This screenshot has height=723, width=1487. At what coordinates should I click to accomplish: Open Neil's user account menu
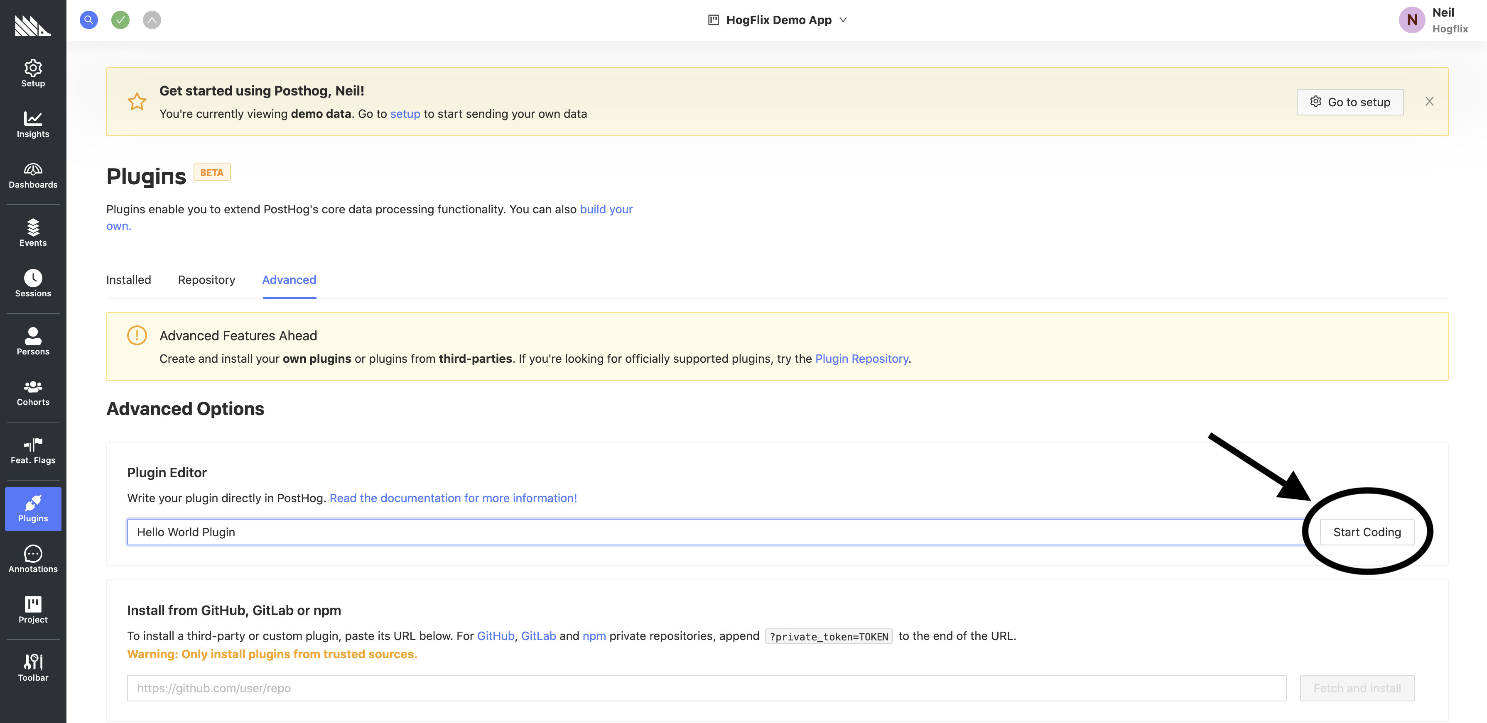[1433, 20]
